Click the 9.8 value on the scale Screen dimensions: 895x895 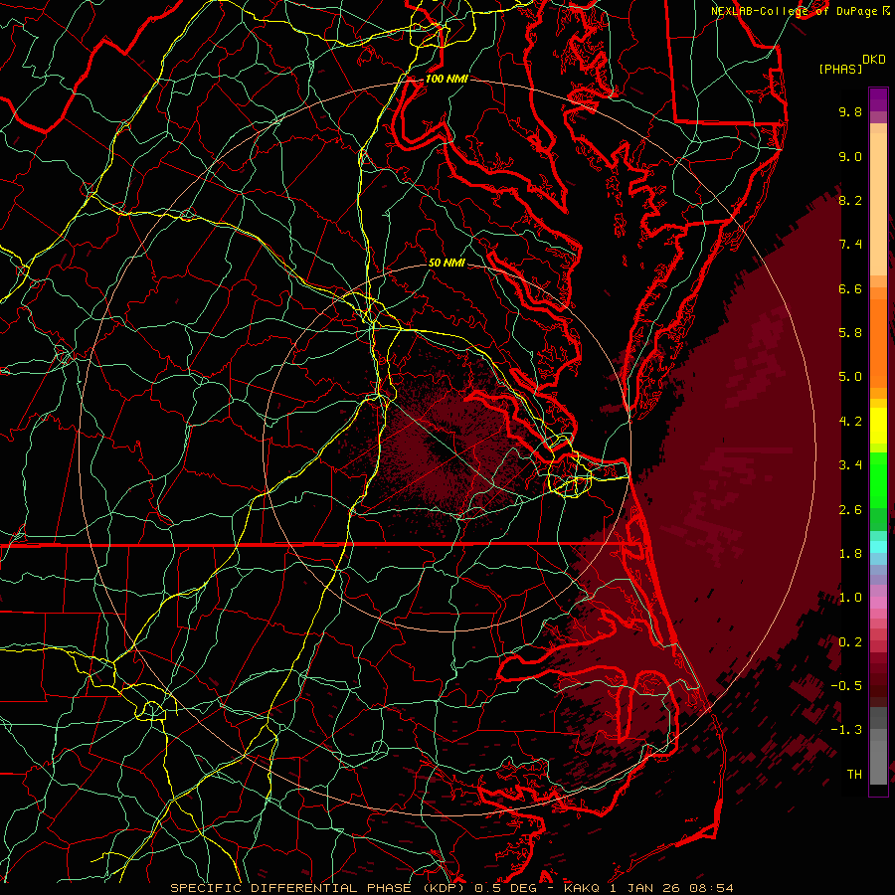850,111
